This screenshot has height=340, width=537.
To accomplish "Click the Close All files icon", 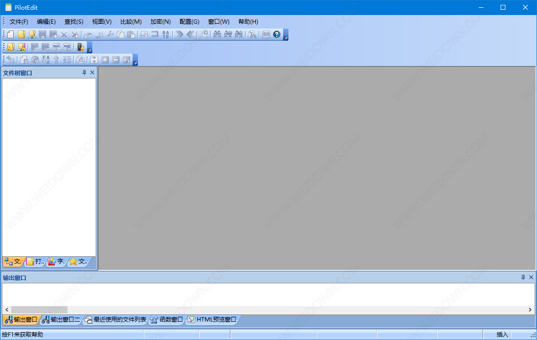I will point(75,34).
